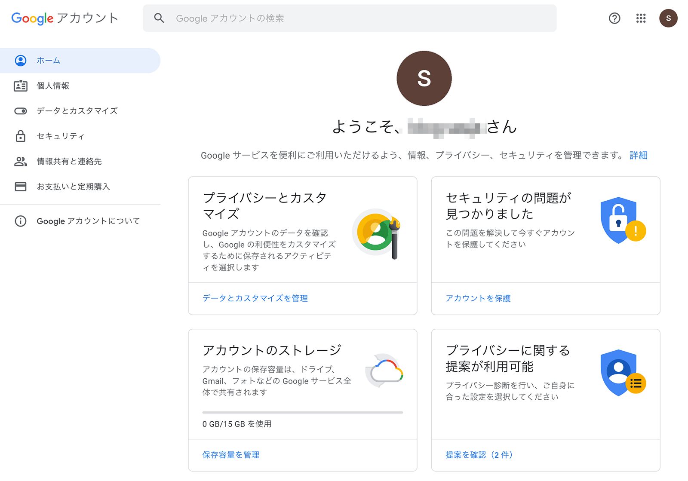Click the 個人情報 ID card icon

coord(21,86)
